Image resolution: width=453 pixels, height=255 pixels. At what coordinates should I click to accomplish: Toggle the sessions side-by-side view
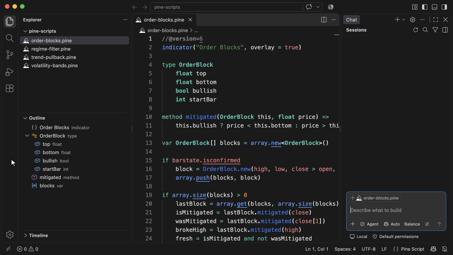click(445, 30)
